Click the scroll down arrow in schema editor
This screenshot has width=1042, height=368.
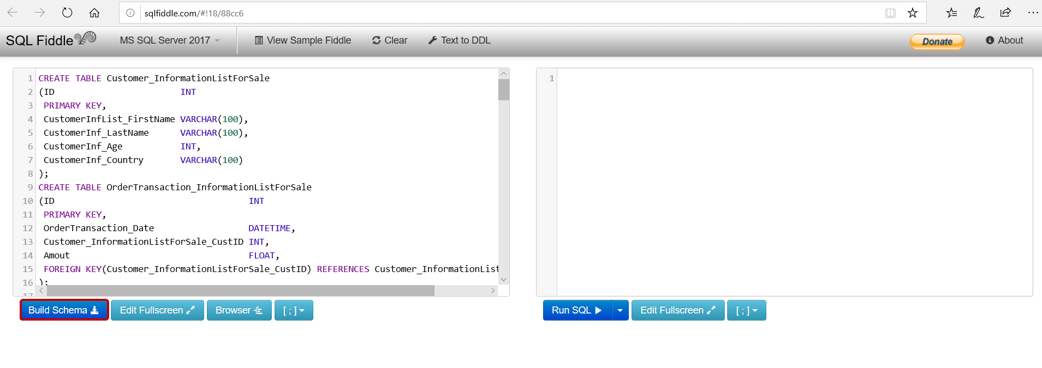[x=504, y=280]
